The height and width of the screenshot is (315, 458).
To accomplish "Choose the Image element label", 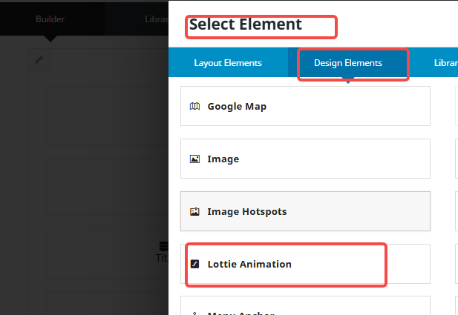I will (223, 159).
